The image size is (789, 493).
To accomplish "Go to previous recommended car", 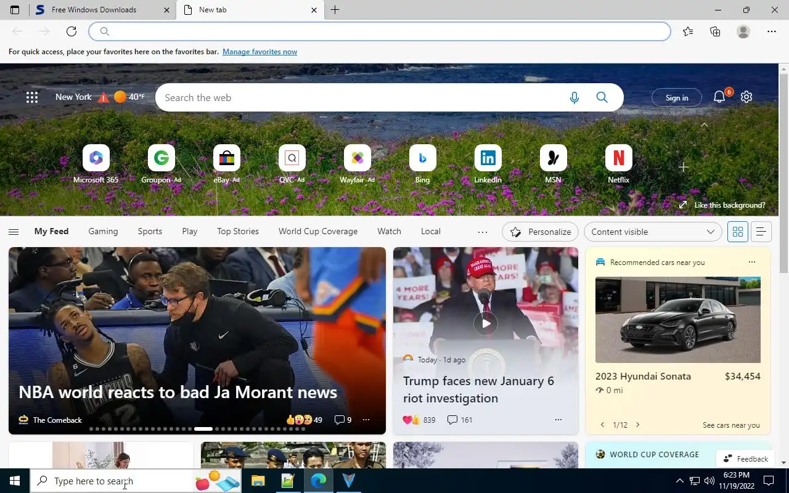I will (602, 425).
